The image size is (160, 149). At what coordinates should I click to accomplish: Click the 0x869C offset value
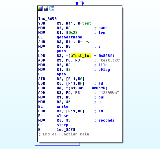(x=98, y=88)
